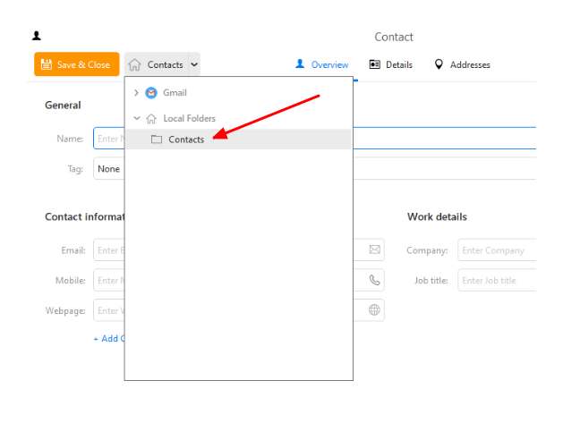Click the Local Folders house icon
The image size is (563, 423).
151,118
